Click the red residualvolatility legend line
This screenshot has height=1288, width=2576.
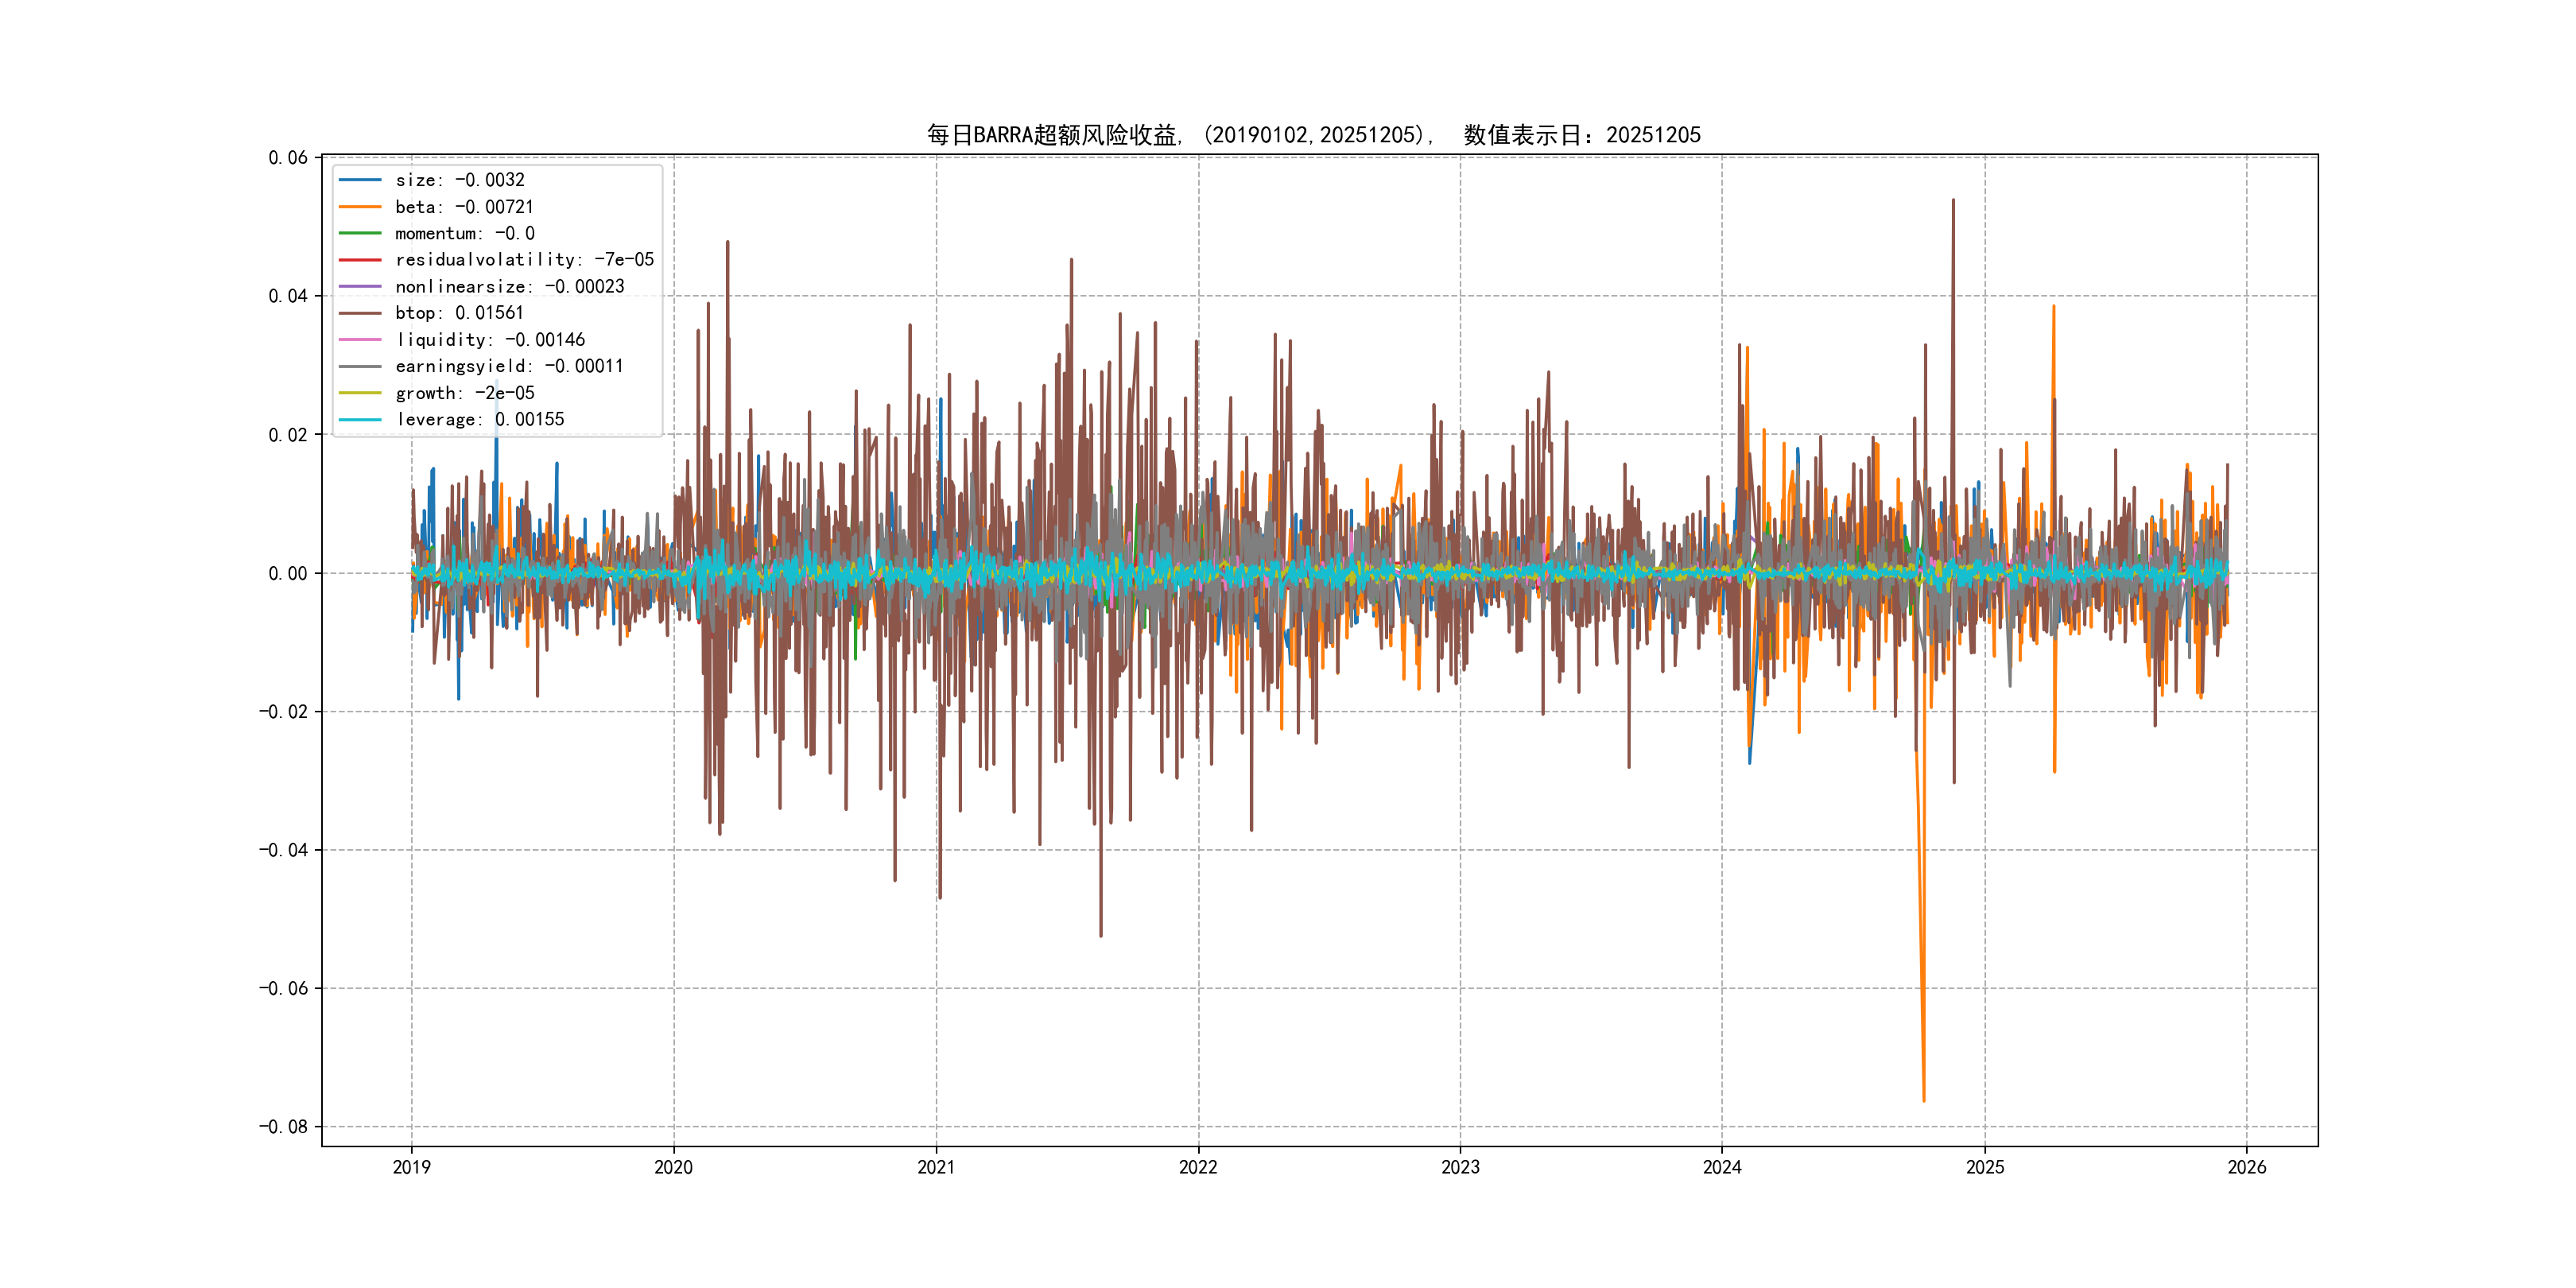point(360,260)
